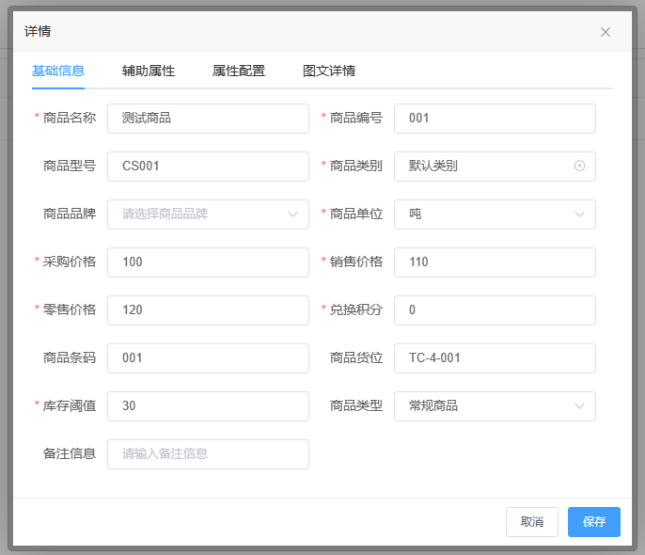Click the 商品型号 field containing CS001
The height and width of the screenshot is (555, 645).
pos(208,166)
